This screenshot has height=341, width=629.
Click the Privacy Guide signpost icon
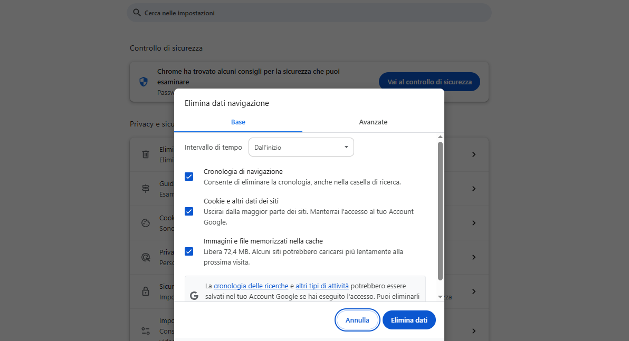(146, 189)
